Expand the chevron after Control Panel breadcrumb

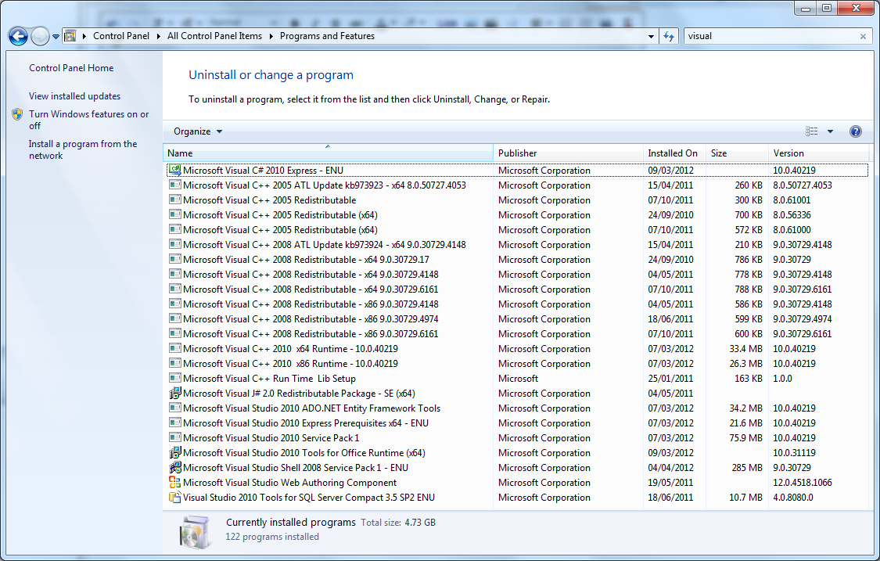(159, 36)
